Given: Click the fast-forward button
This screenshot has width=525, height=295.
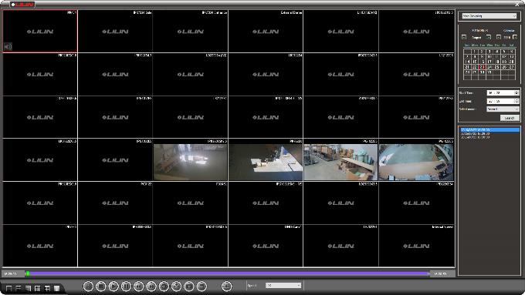Looking at the screenshot, I should [x=151, y=287].
